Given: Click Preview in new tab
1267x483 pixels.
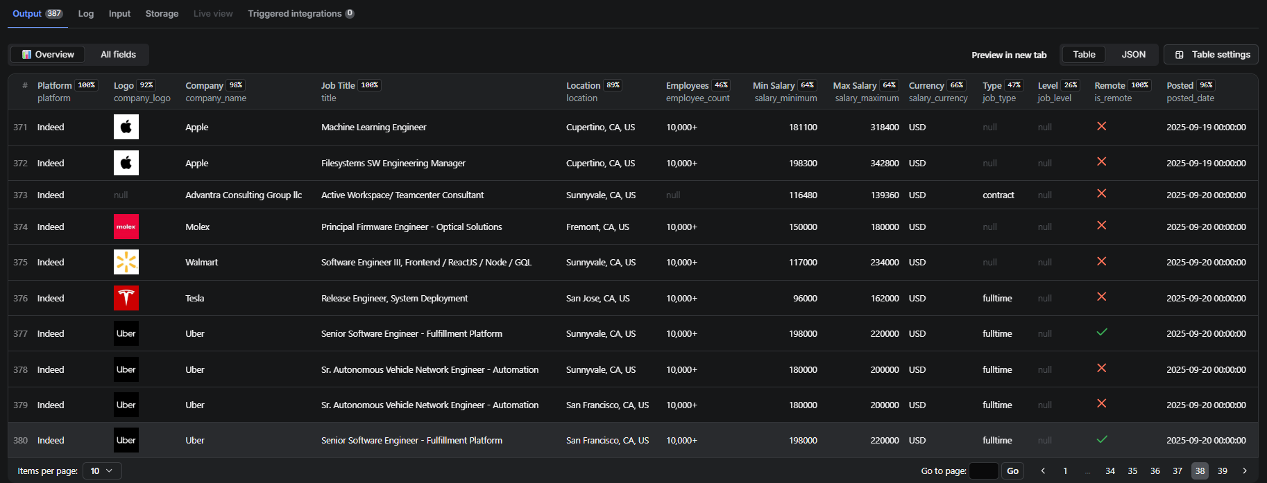Looking at the screenshot, I should click(x=1009, y=55).
